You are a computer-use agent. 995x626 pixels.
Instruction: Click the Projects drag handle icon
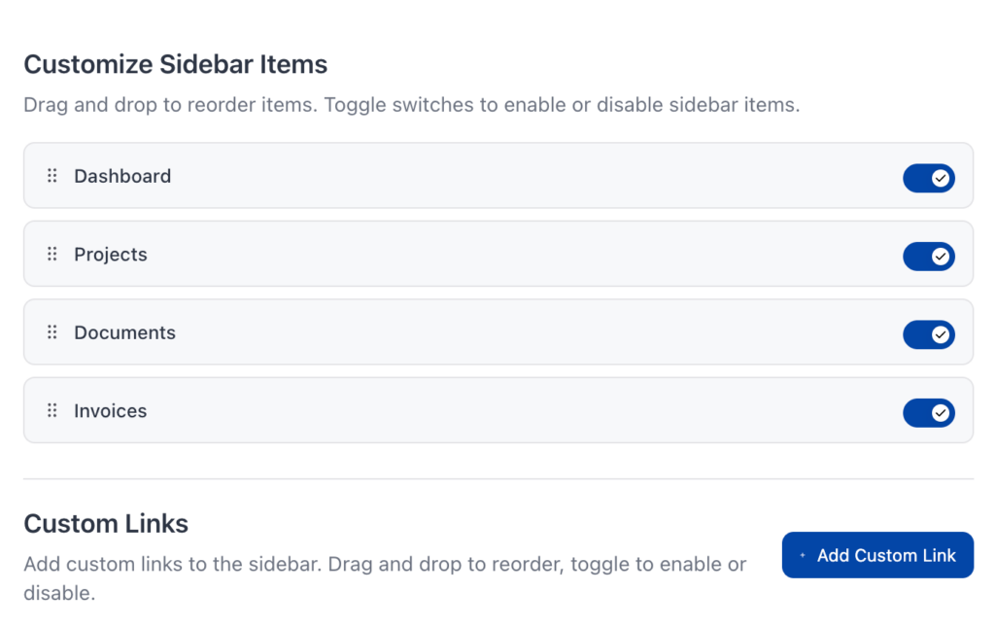pos(51,254)
